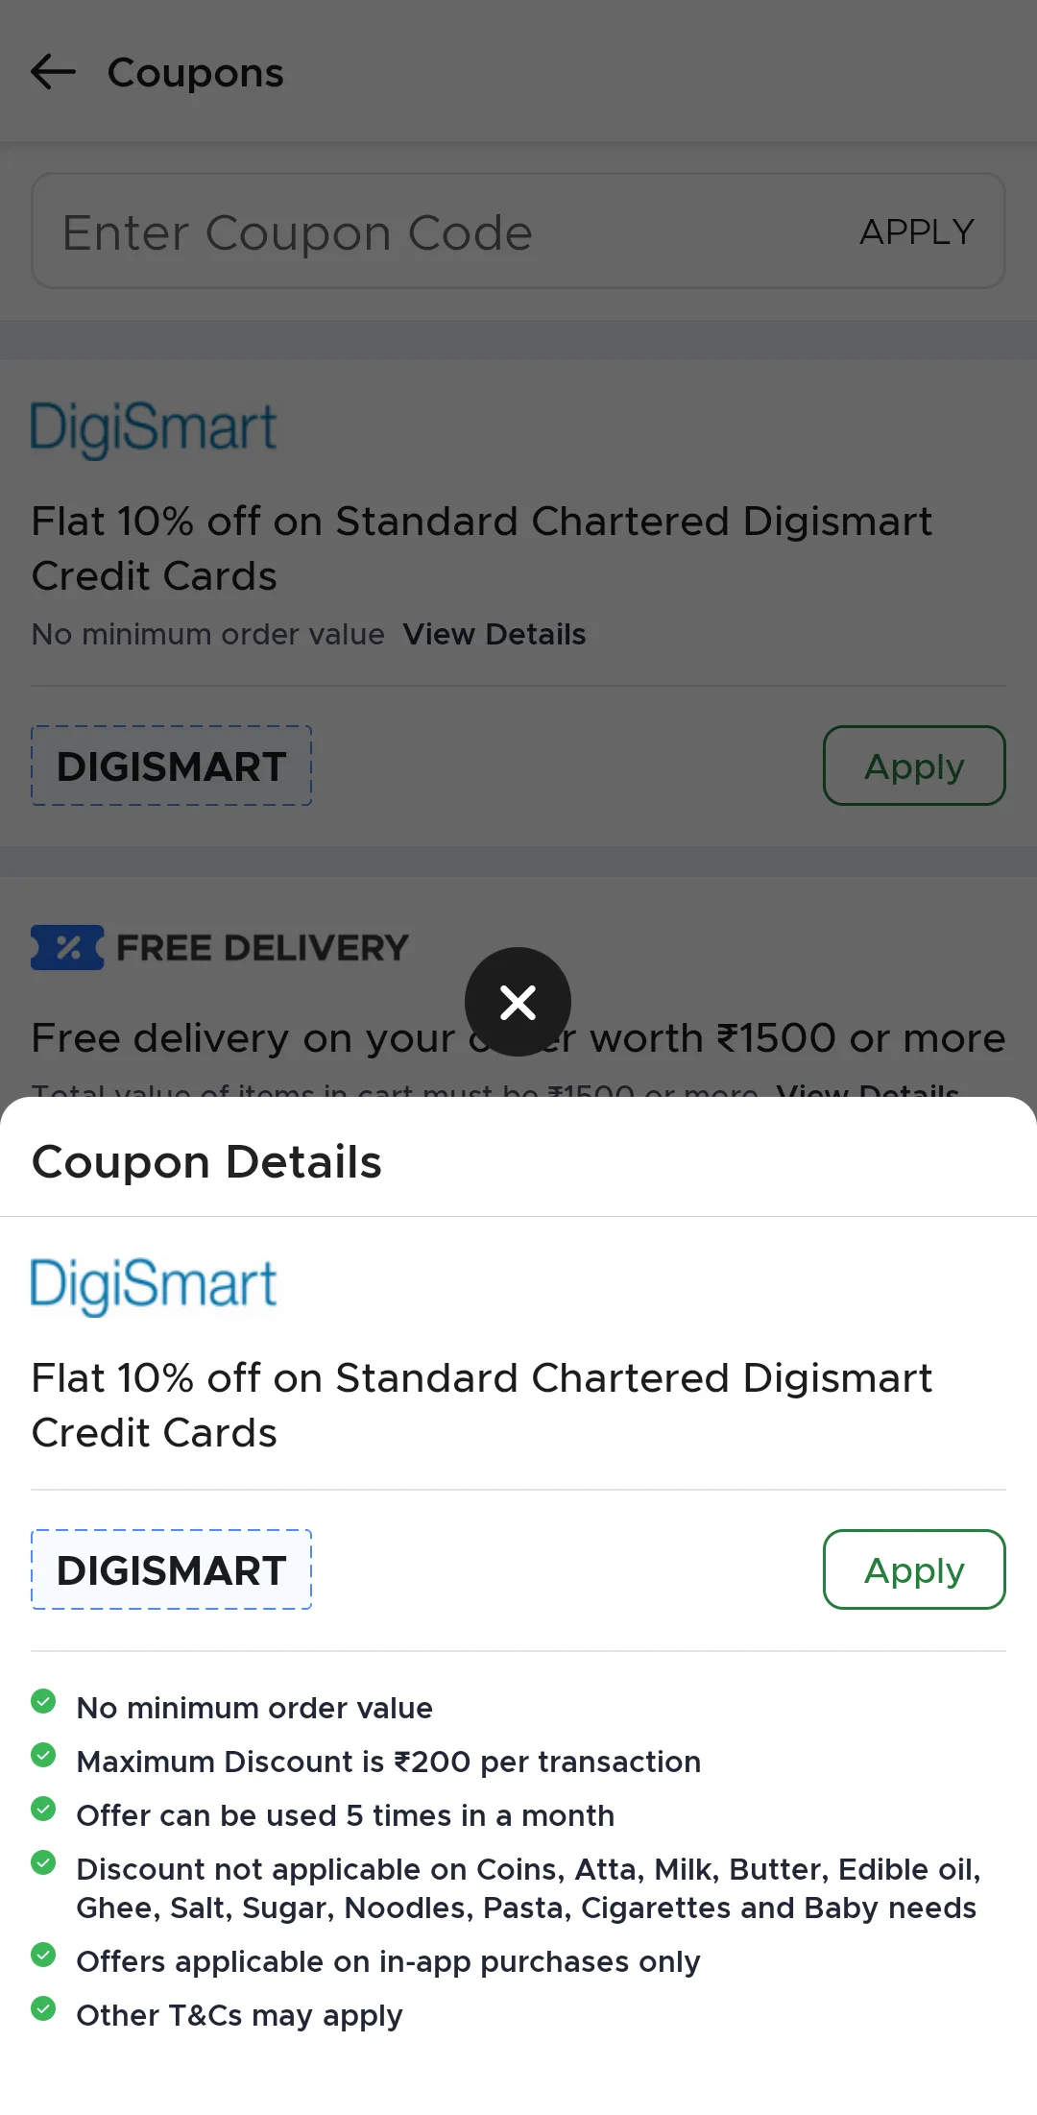Click green check next to No minimum order value
1037x2115 pixels.
pyautogui.click(x=43, y=1702)
